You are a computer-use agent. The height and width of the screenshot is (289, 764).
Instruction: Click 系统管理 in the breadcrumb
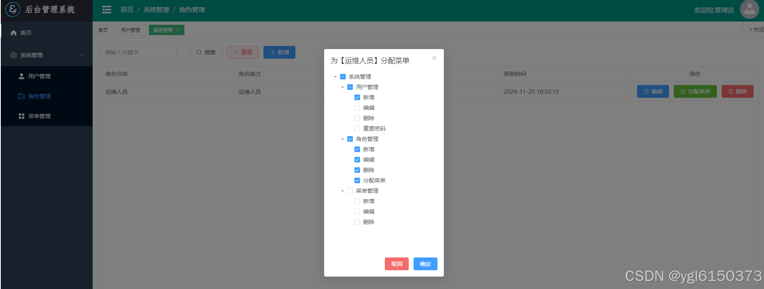click(156, 10)
